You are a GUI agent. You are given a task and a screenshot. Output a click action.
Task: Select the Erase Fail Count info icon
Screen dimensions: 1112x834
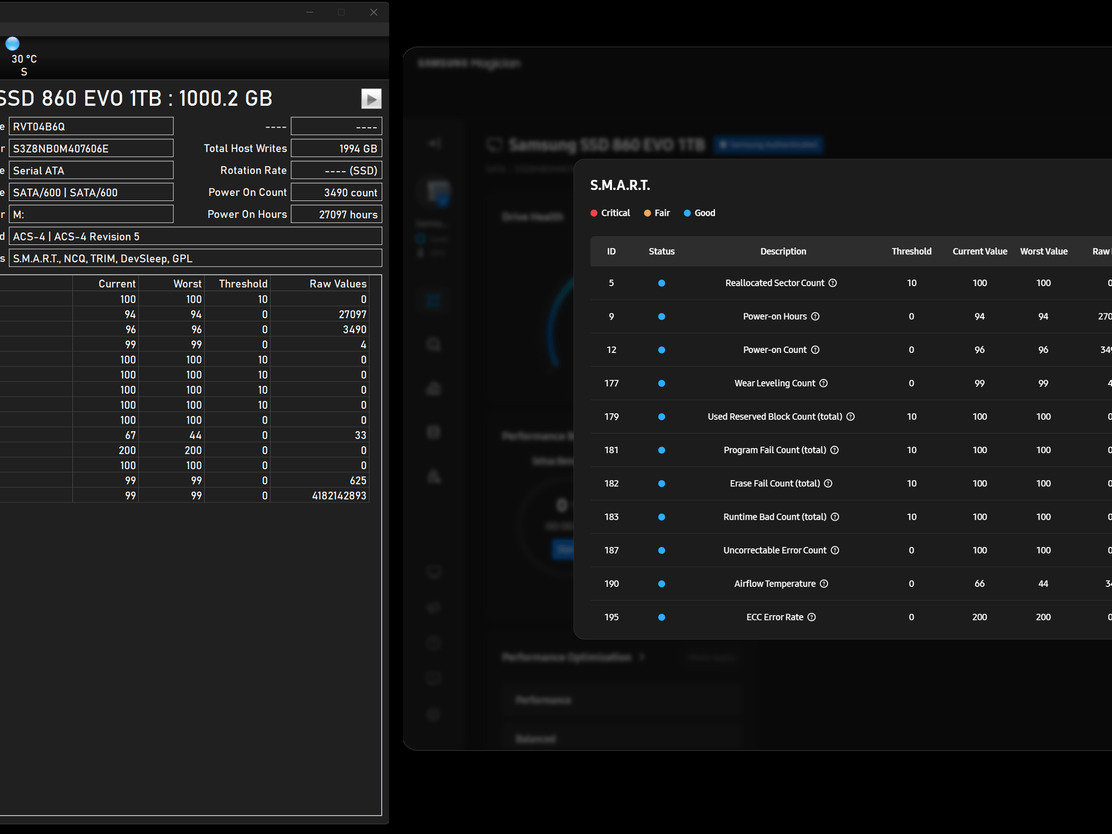click(828, 483)
